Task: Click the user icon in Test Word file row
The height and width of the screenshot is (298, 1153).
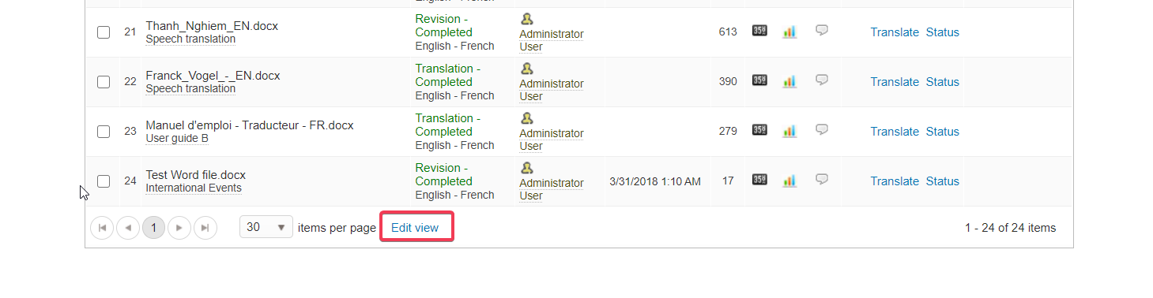Action: [x=527, y=168]
